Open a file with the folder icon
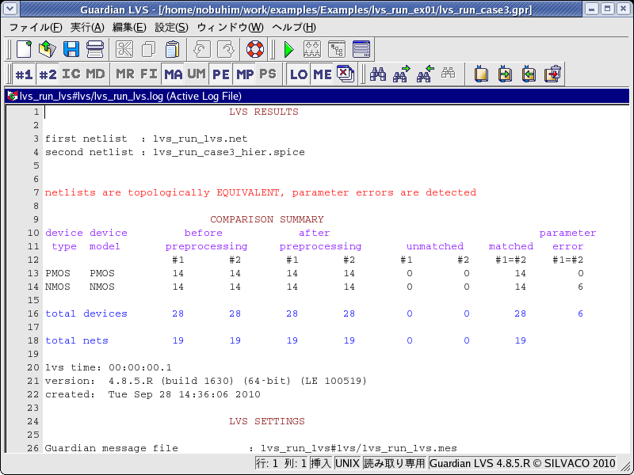This screenshot has width=634, height=475. point(48,49)
